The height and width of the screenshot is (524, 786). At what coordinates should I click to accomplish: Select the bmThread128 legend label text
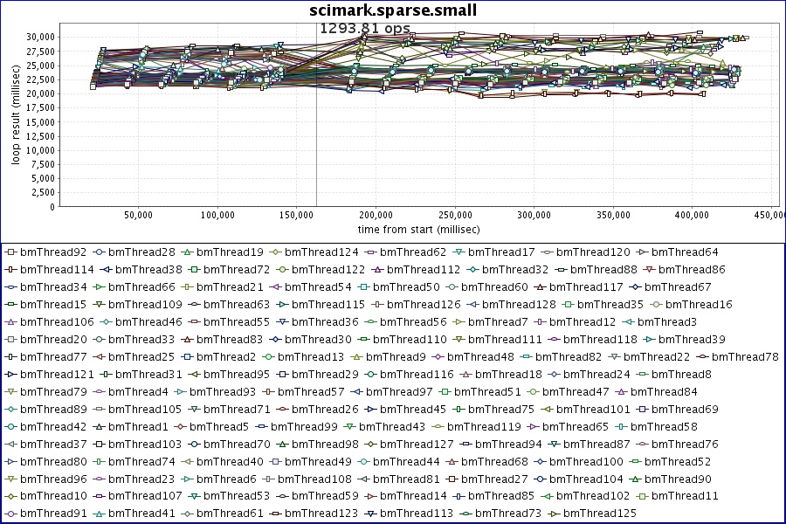(x=519, y=304)
